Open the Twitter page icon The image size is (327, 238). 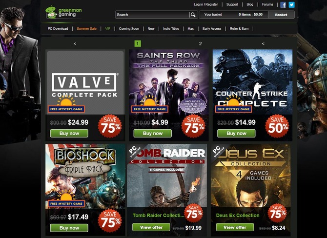click(291, 4)
